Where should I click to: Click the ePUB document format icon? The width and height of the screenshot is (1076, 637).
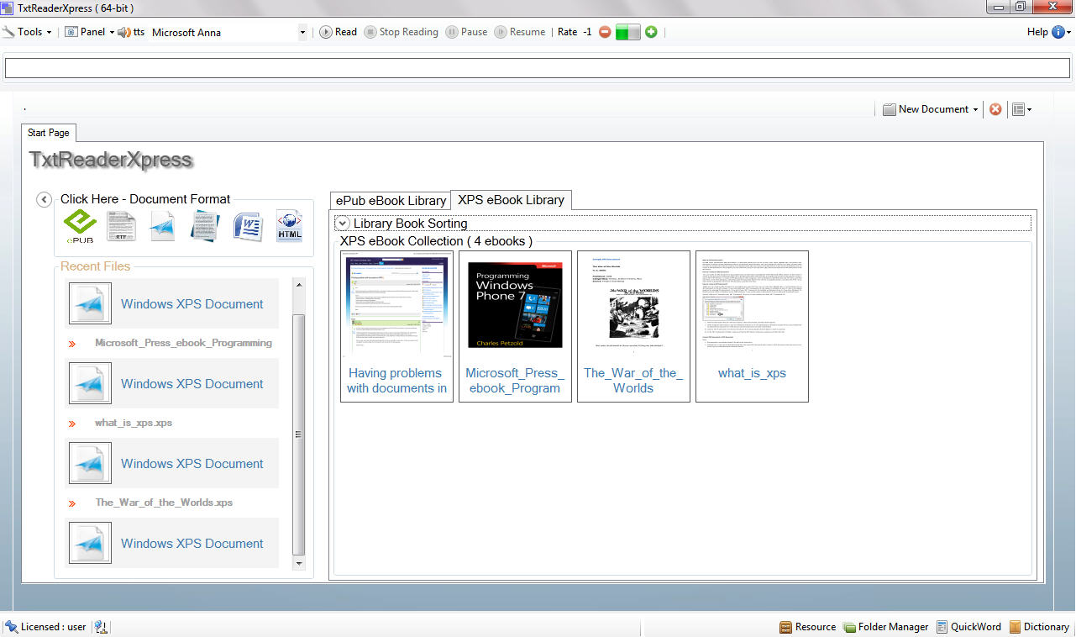[81, 225]
